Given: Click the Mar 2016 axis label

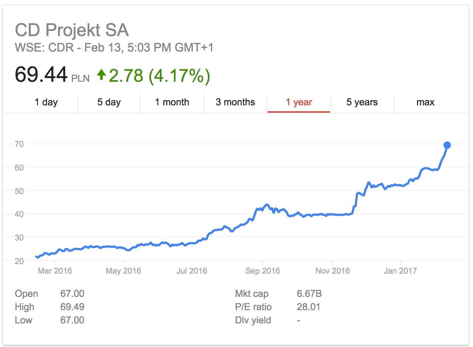Looking at the screenshot, I should [x=55, y=271].
